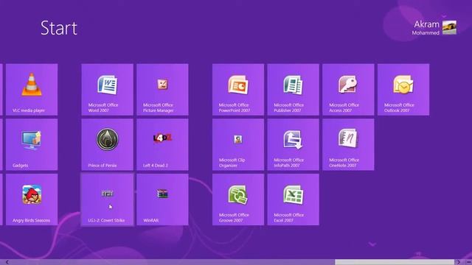The width and height of the screenshot is (472, 265).
Task: Launch Microsoft Office PowerPoint 2007
Action: (x=238, y=89)
